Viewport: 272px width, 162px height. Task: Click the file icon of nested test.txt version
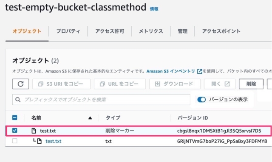click(40, 141)
